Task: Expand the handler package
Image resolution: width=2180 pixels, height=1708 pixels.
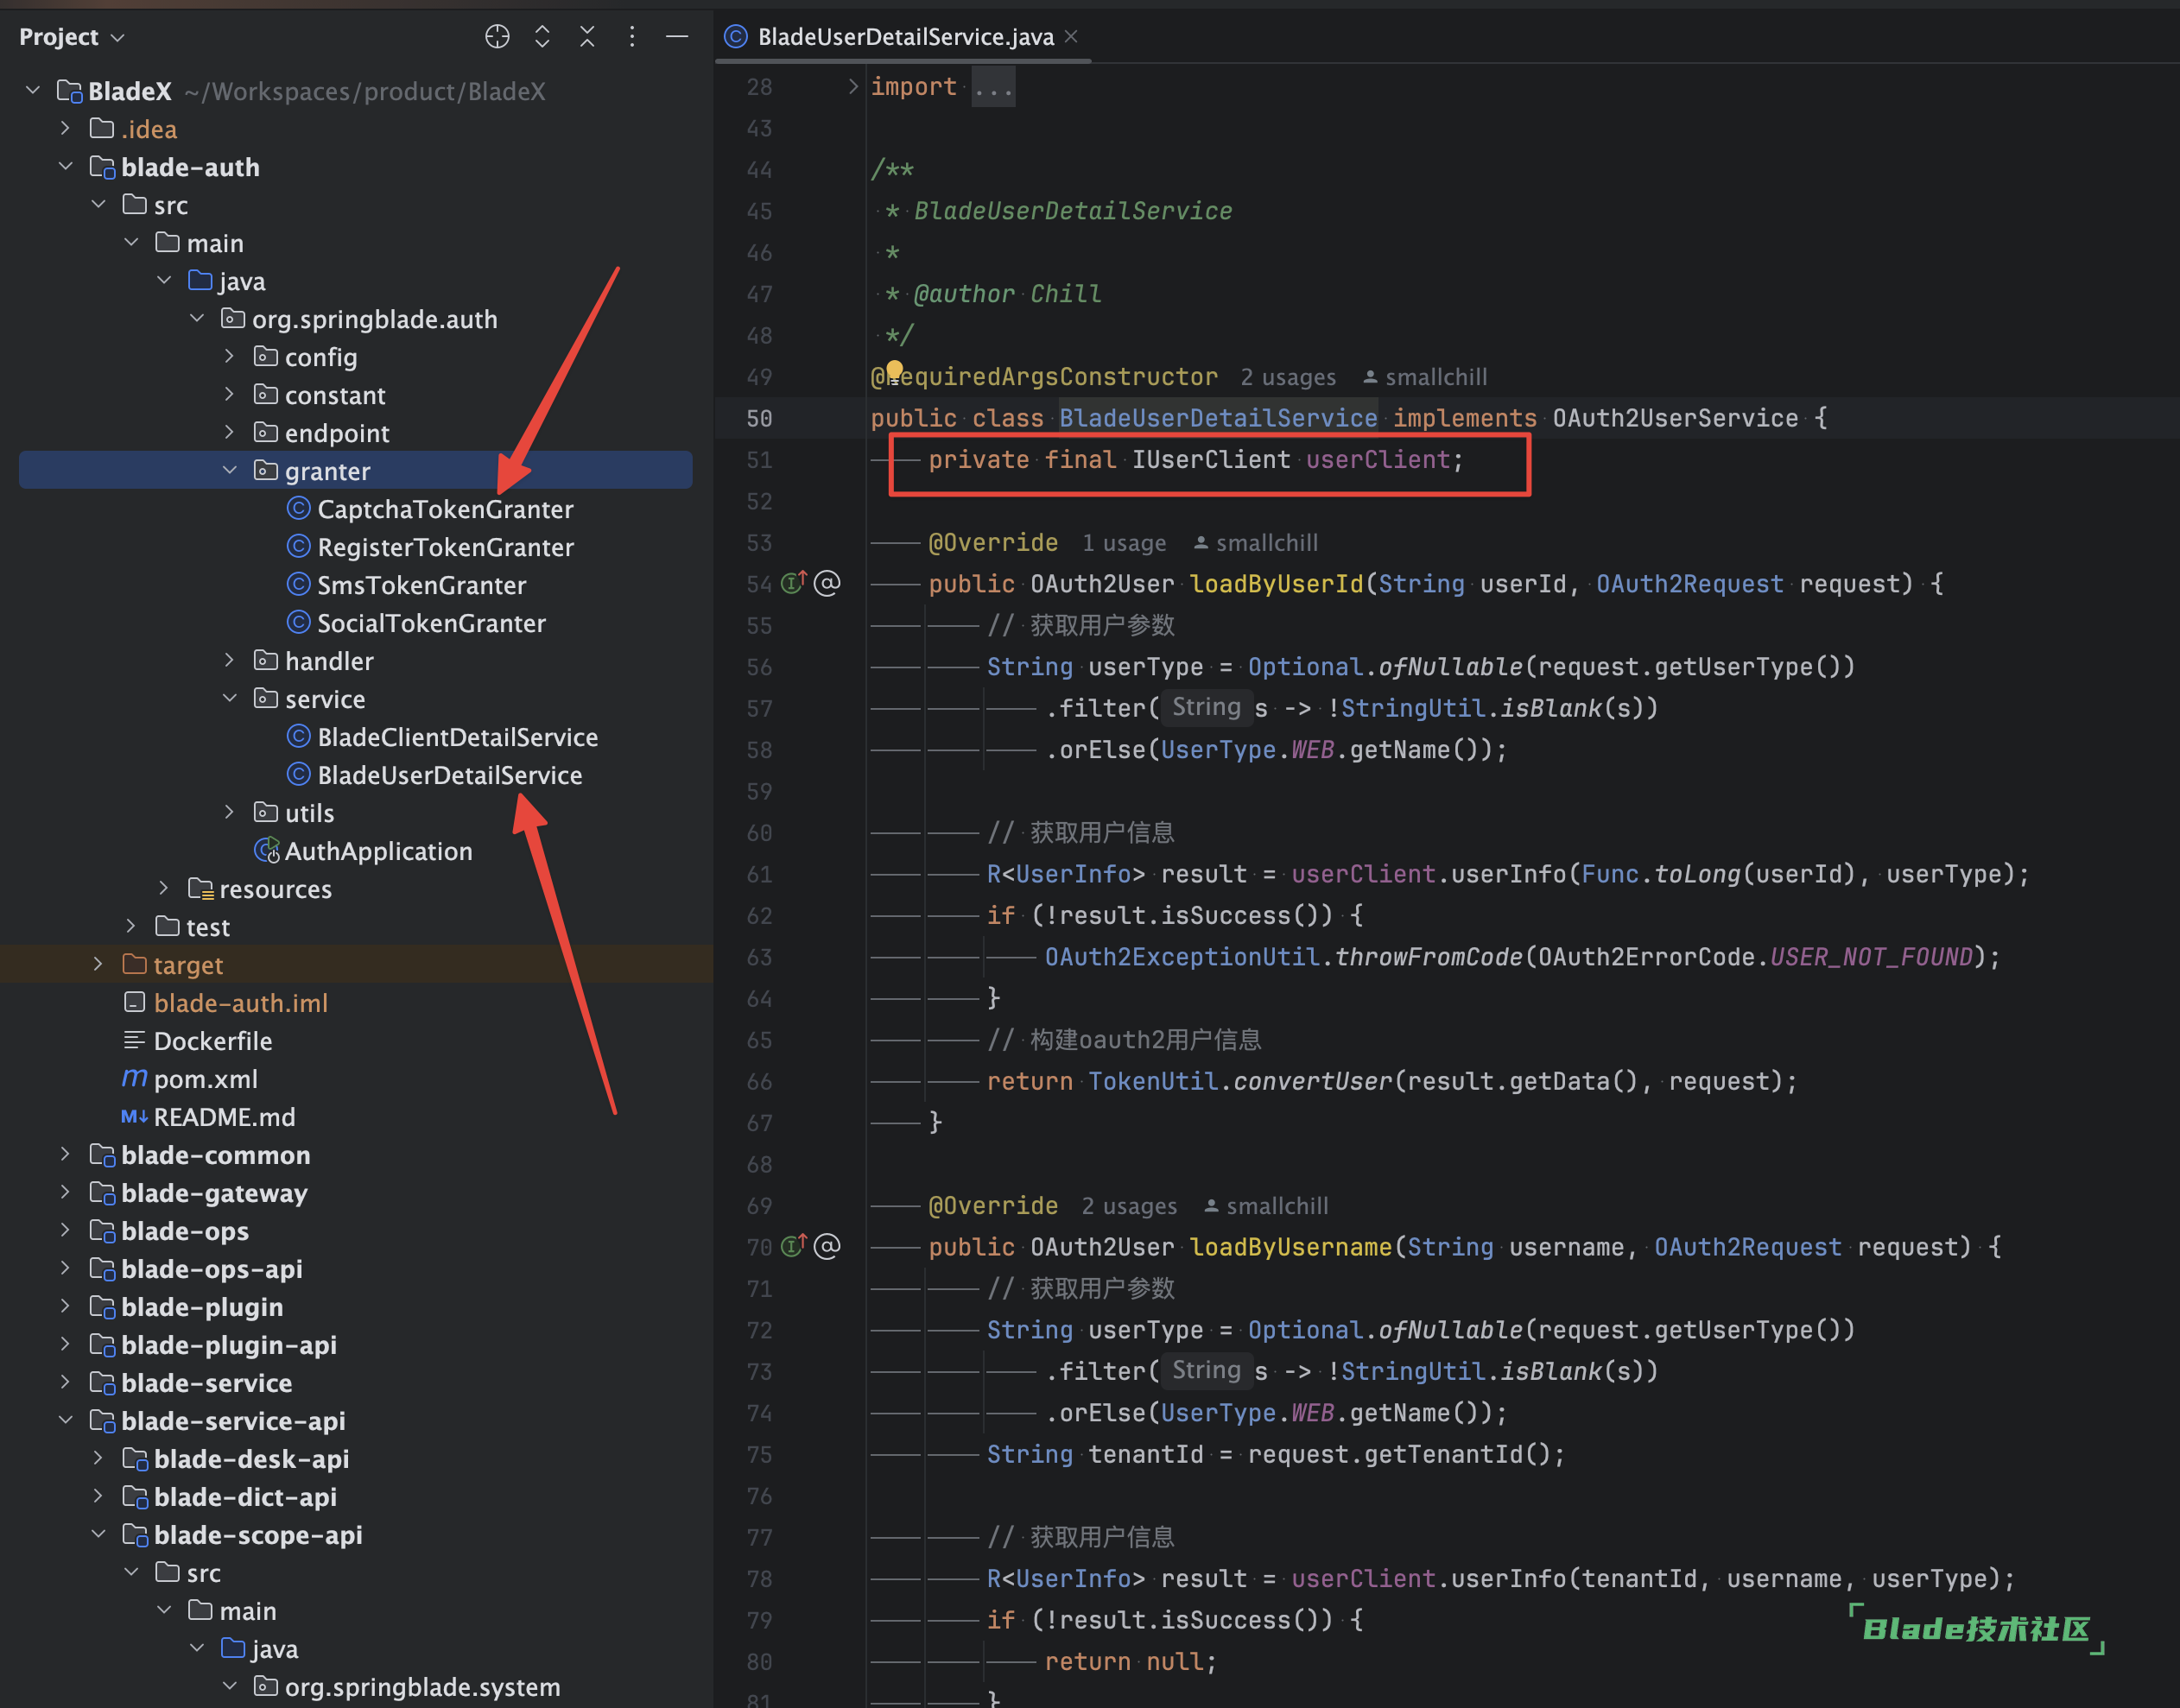Action: point(230,661)
